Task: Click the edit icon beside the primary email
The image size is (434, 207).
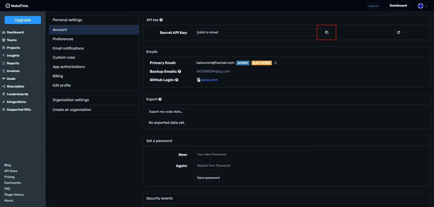Action: [x=276, y=63]
